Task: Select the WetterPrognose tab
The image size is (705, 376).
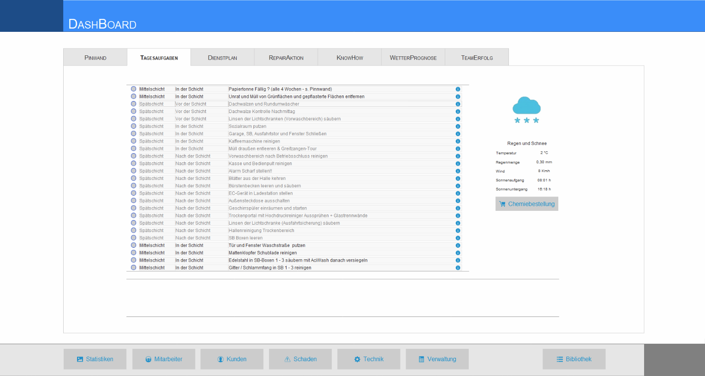Action: click(x=413, y=58)
